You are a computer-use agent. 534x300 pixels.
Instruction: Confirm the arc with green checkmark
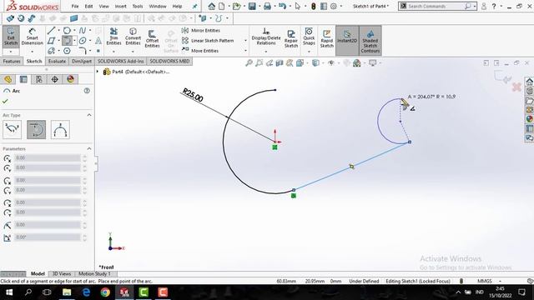pyautogui.click(x=5, y=101)
